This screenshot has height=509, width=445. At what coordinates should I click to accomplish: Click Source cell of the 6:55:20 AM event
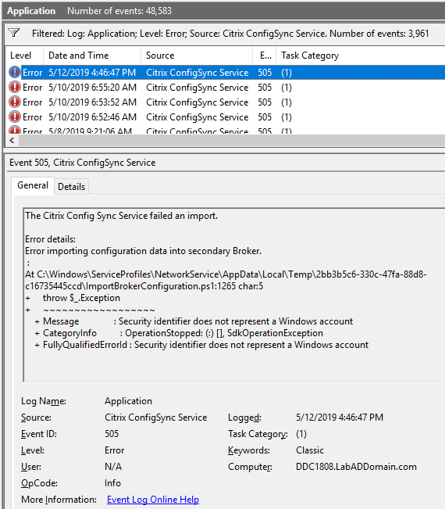point(197,88)
